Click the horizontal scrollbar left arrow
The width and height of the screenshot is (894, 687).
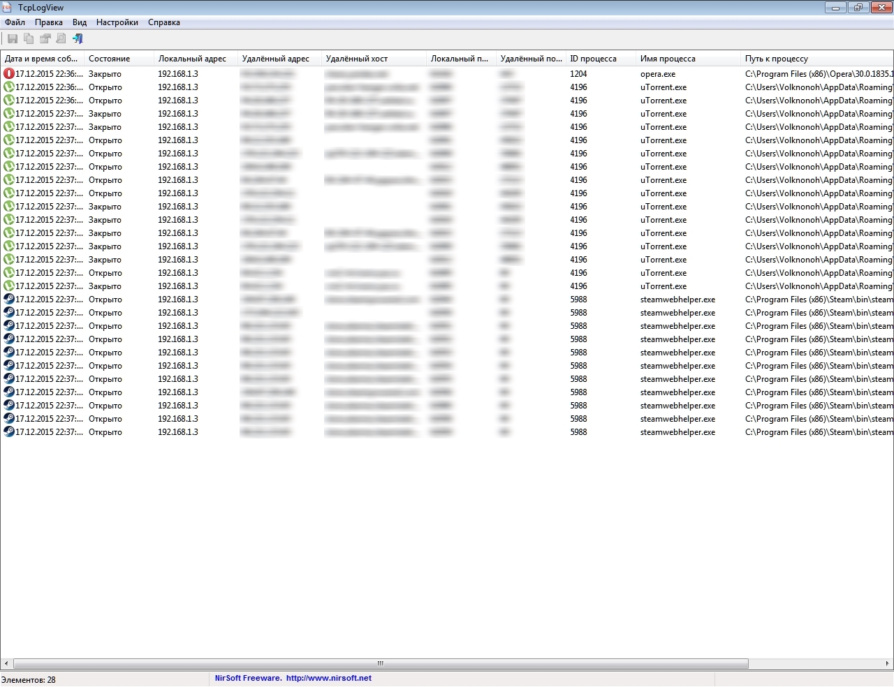(x=7, y=663)
